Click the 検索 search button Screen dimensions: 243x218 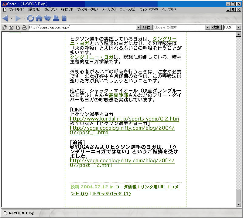[x=216, y=28]
